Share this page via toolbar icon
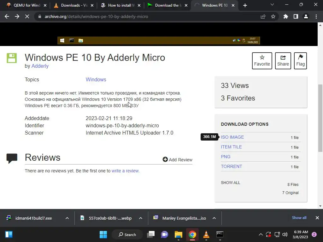Screen dimensions: 323x242 tap(263, 16)
